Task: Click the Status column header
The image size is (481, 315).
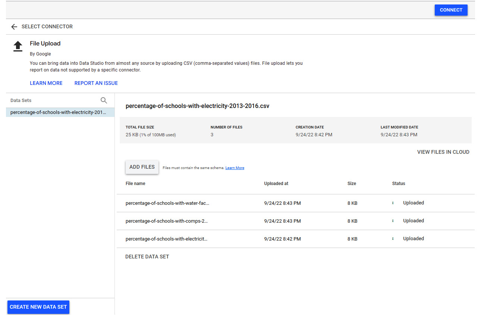Action: pos(399,184)
